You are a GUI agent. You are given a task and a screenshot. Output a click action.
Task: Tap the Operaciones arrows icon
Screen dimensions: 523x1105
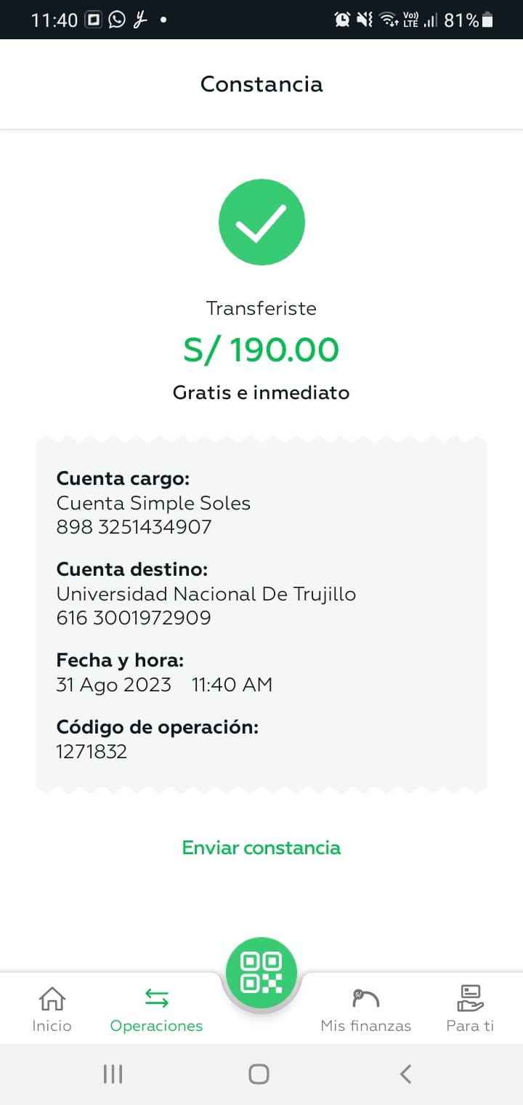156,998
